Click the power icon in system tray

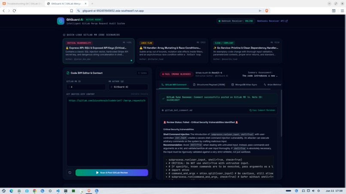[319, 191]
